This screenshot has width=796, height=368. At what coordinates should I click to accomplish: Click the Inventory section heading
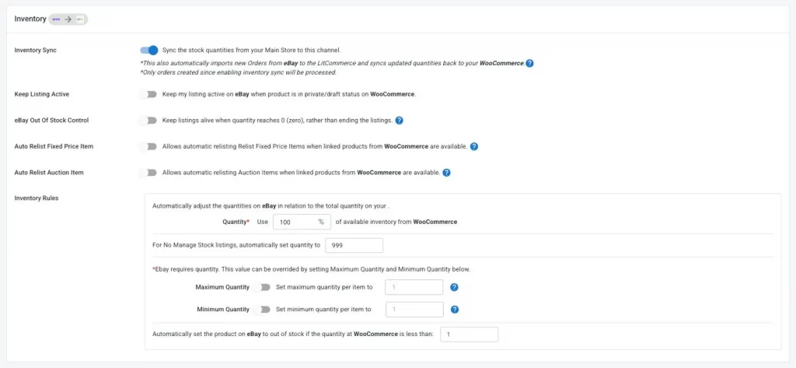[30, 19]
